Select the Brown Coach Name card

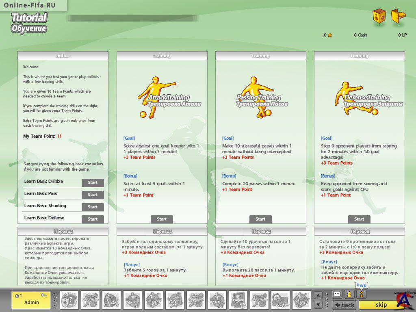90,300
